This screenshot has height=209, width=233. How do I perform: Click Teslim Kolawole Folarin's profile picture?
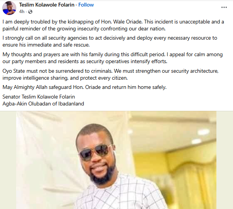tap(9, 8)
